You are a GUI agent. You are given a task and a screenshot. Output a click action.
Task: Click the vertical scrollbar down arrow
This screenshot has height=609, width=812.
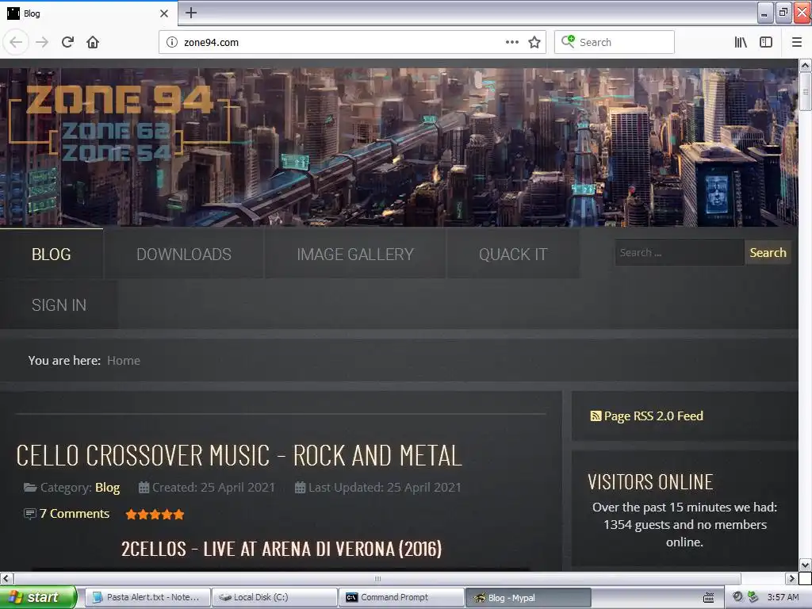(805, 565)
